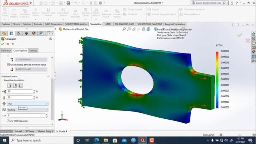Viewport: 256px width, 144px height.
Task: Open Strain plot help question mark
Action: 51,39
